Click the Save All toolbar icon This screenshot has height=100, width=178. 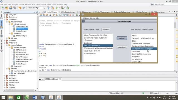(15, 8)
